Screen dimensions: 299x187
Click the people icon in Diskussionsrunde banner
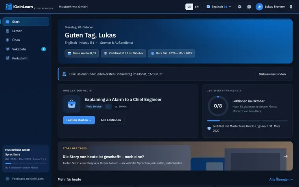[64, 74]
